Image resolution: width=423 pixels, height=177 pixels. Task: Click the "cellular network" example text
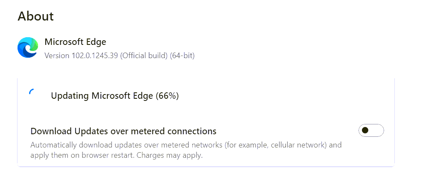[291, 145]
